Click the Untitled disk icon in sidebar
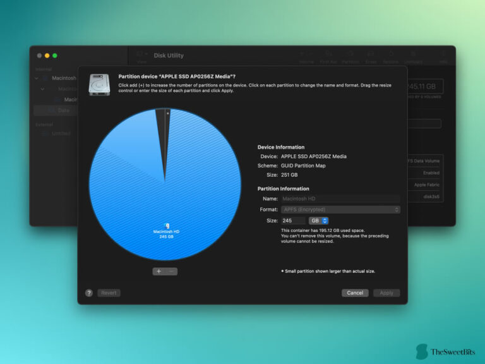This screenshot has height=364, width=485. [45, 133]
